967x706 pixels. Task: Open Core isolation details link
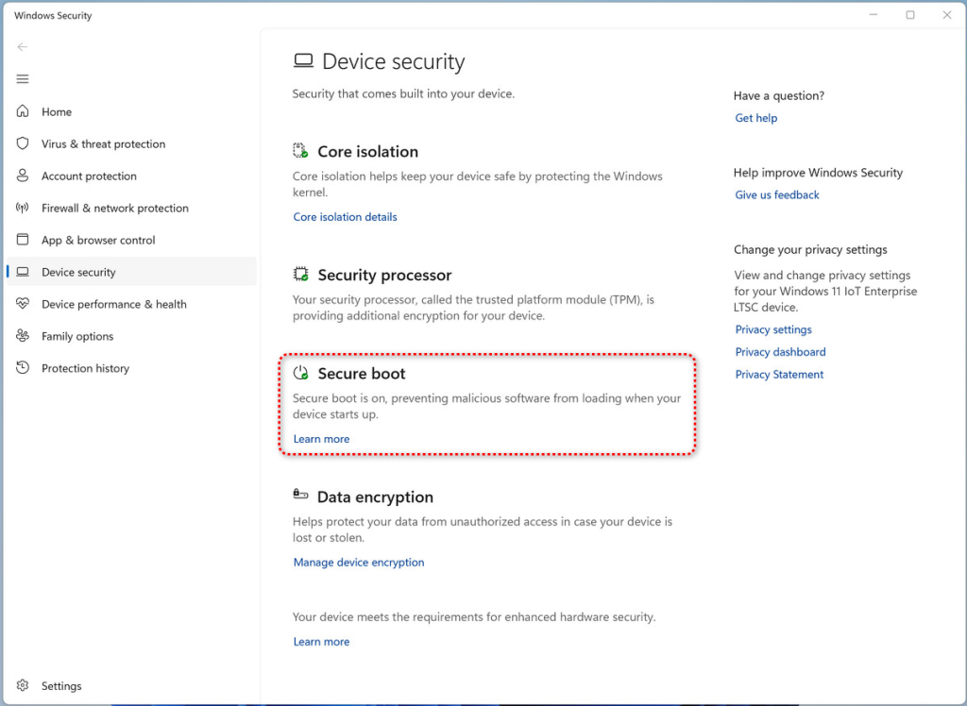click(x=345, y=217)
